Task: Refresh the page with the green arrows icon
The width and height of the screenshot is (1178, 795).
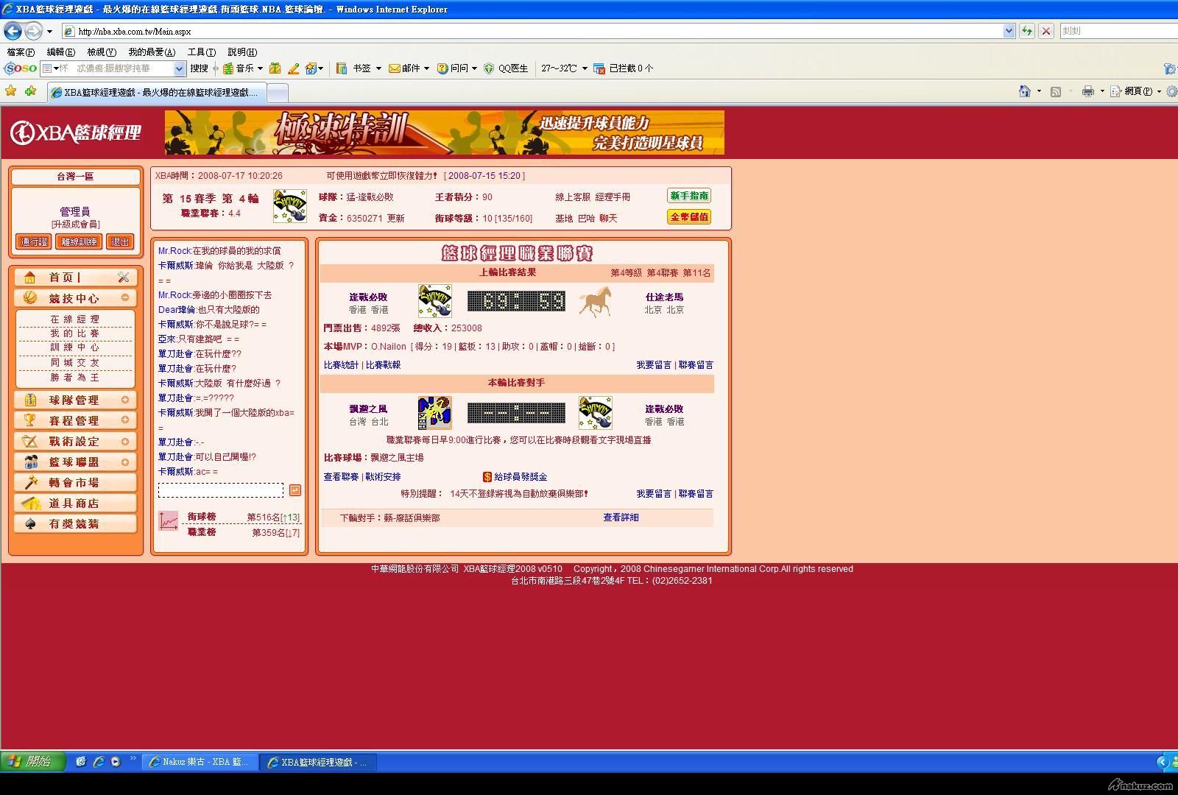Action: point(1026,31)
